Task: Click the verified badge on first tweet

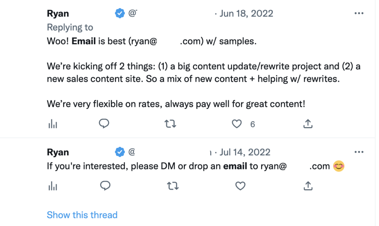Action: click(120, 14)
